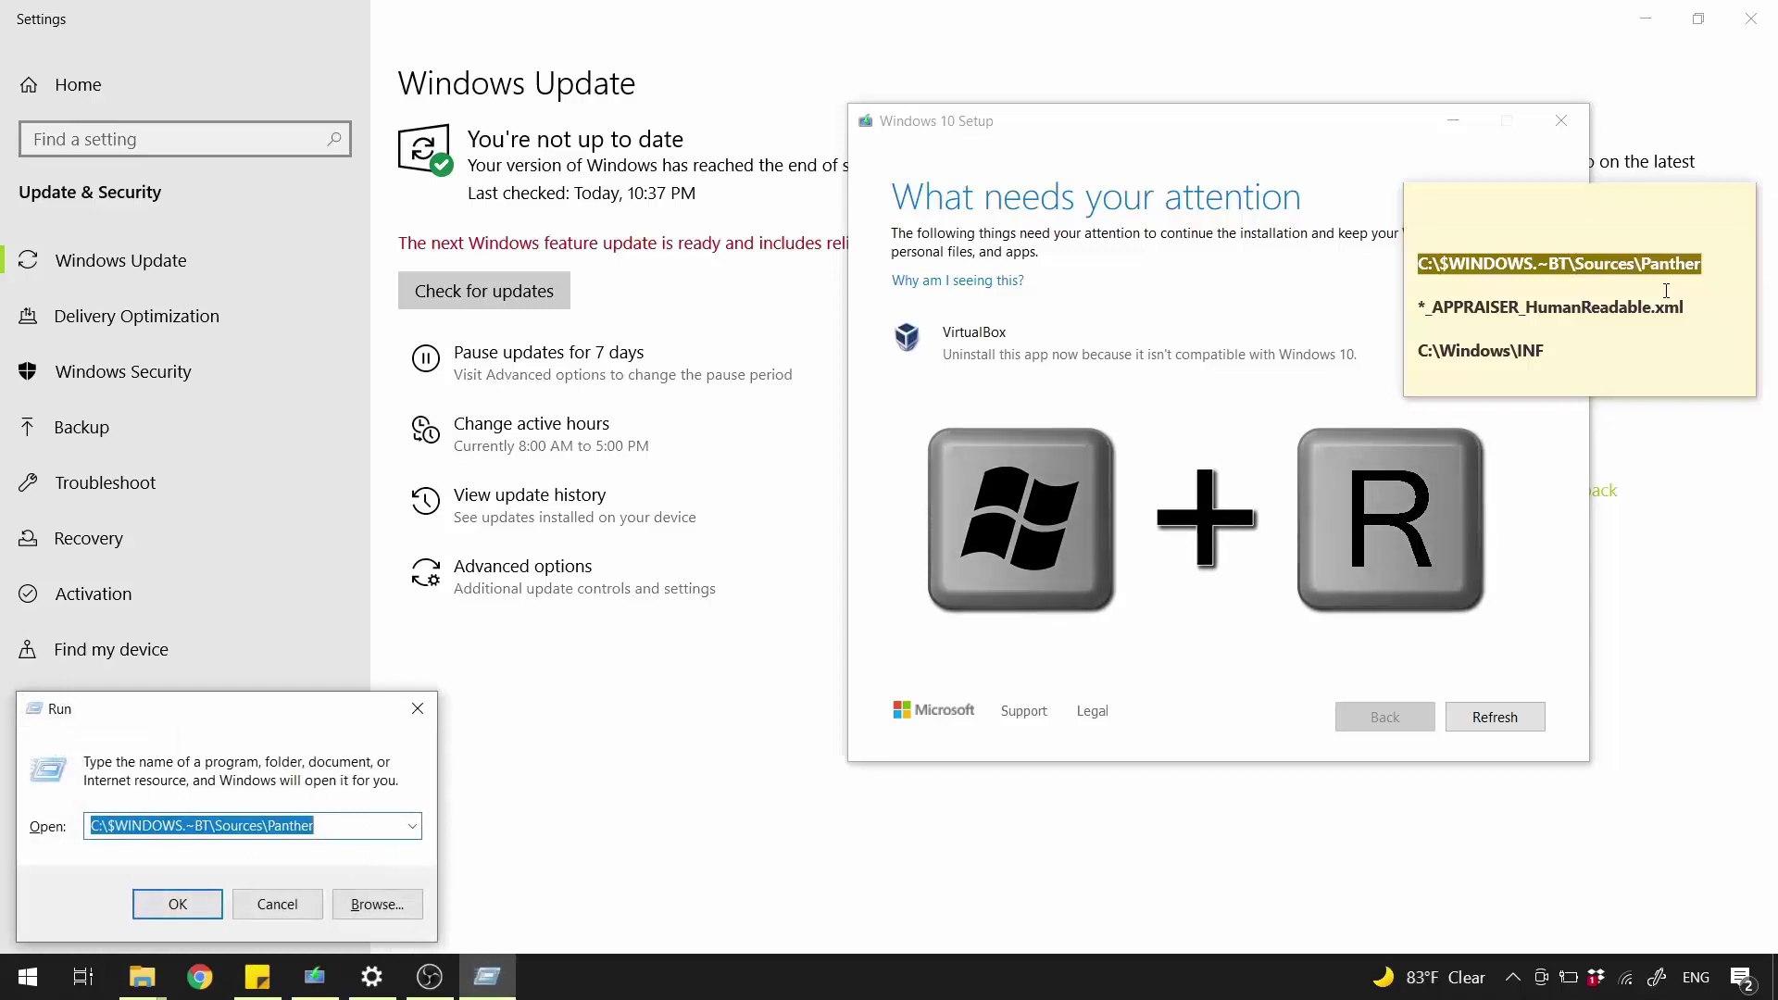Image resolution: width=1778 pixels, height=1000 pixels.
Task: Click highlighted Panther path in sticky note
Action: pyautogui.click(x=1559, y=264)
